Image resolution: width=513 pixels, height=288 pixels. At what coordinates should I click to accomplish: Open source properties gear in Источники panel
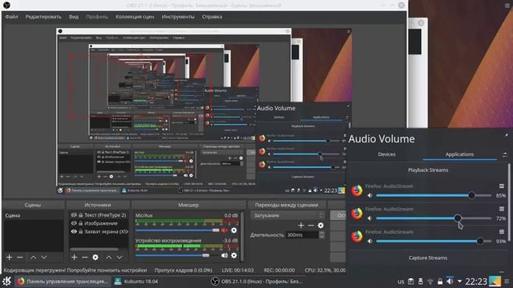click(x=95, y=258)
